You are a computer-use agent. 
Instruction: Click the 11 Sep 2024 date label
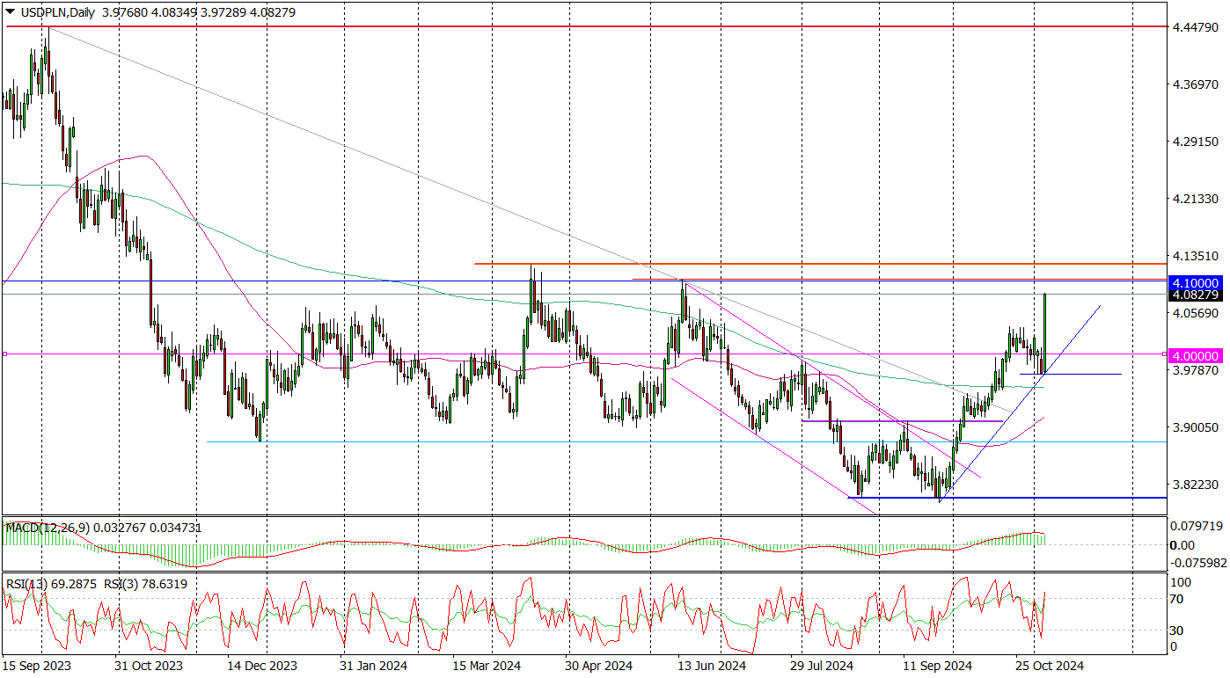coord(938,666)
